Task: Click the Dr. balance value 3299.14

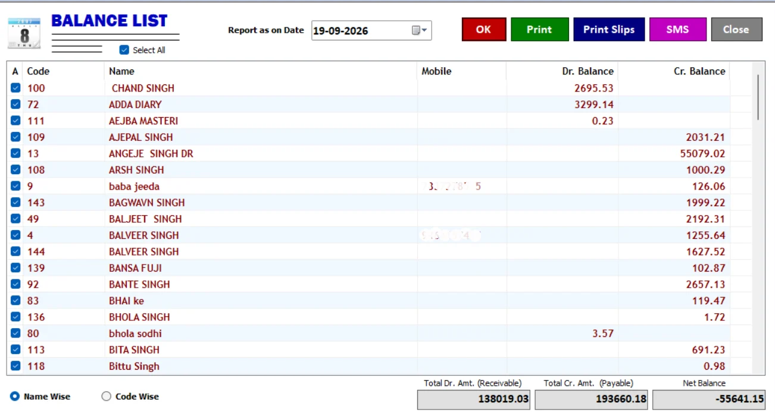Action: click(x=594, y=104)
